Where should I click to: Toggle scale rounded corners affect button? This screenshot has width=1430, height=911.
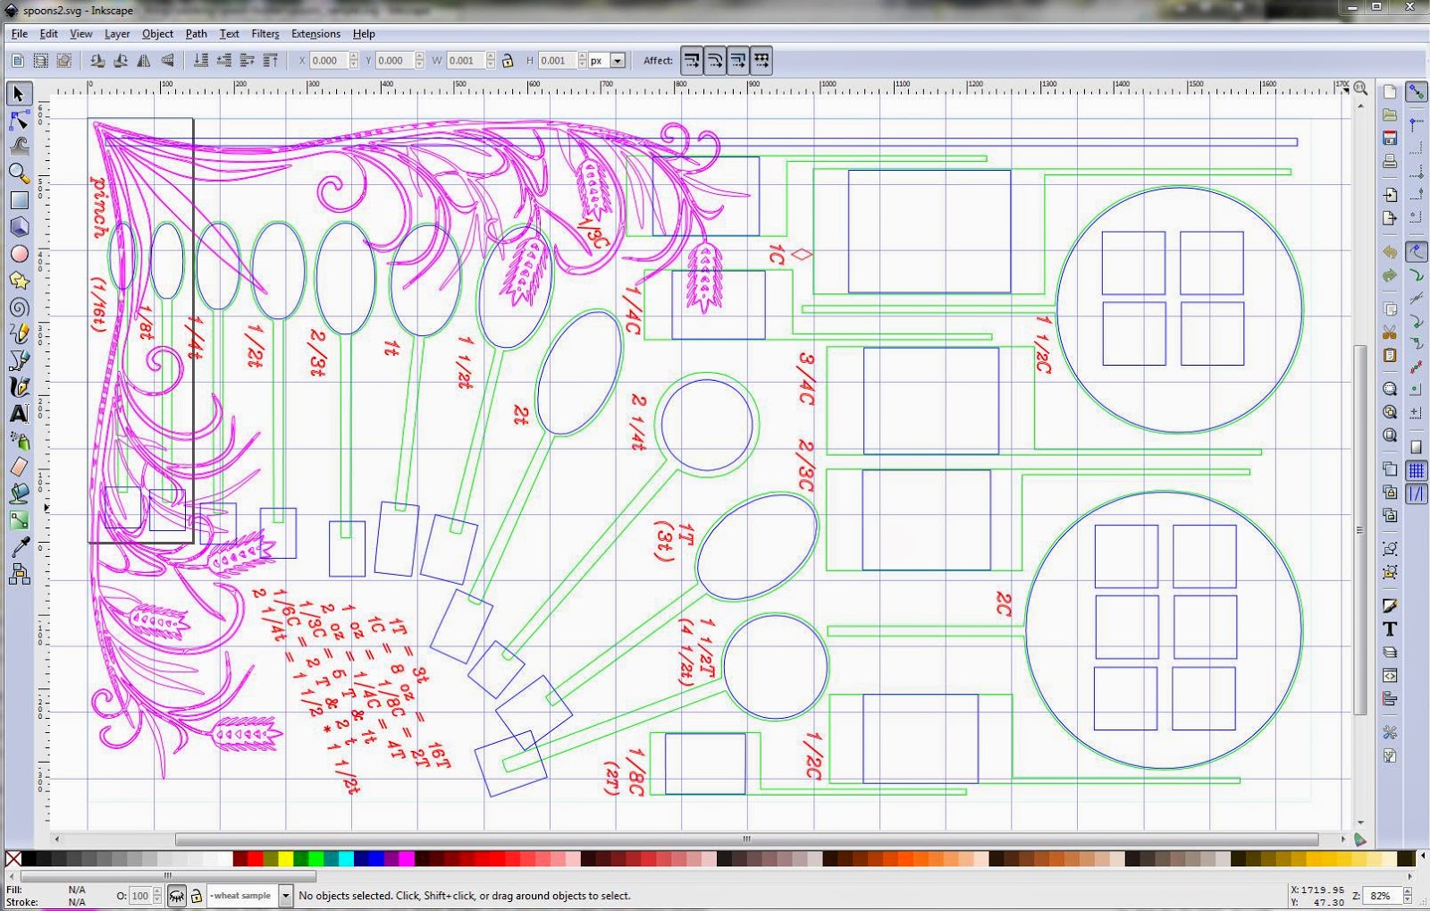point(715,61)
